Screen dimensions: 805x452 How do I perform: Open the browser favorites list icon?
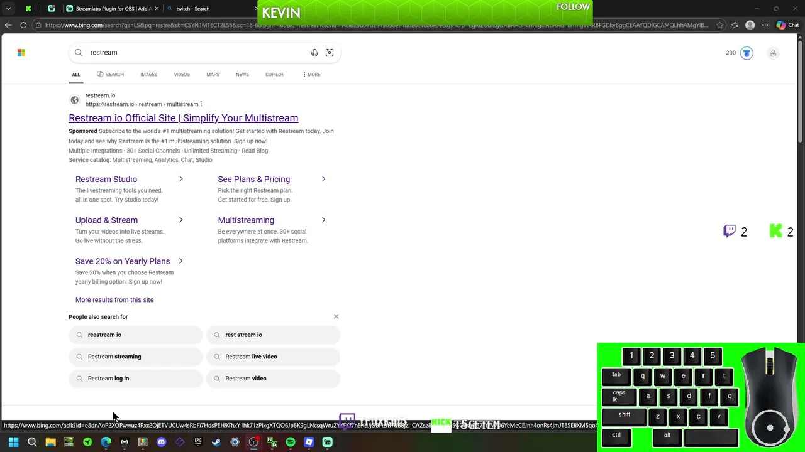735,25
